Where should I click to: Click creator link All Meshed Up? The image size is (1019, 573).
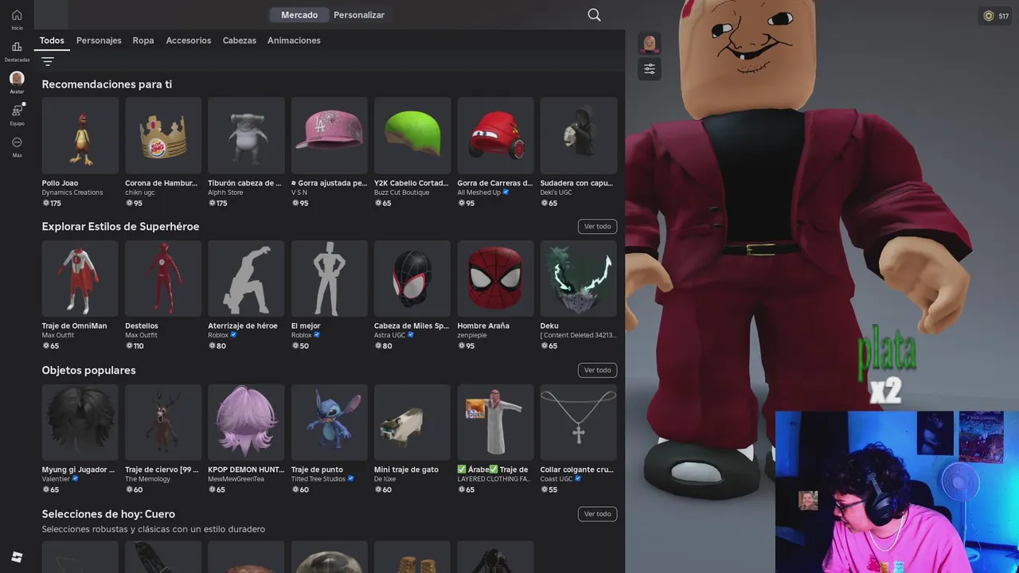click(479, 193)
